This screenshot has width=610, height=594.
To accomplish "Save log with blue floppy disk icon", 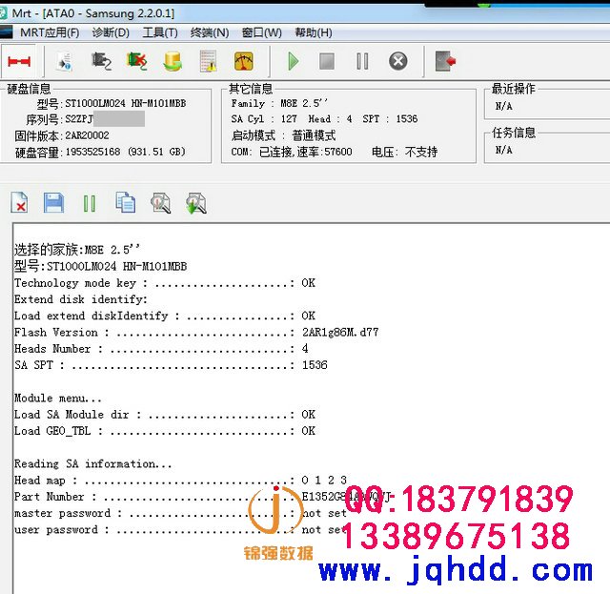I will [x=53, y=203].
